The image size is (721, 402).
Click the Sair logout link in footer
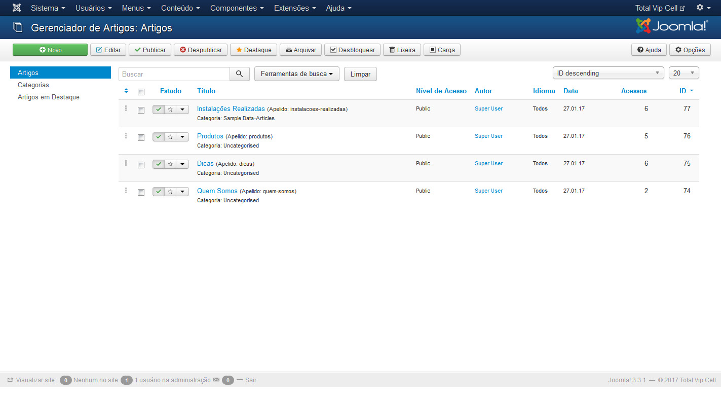click(246, 380)
